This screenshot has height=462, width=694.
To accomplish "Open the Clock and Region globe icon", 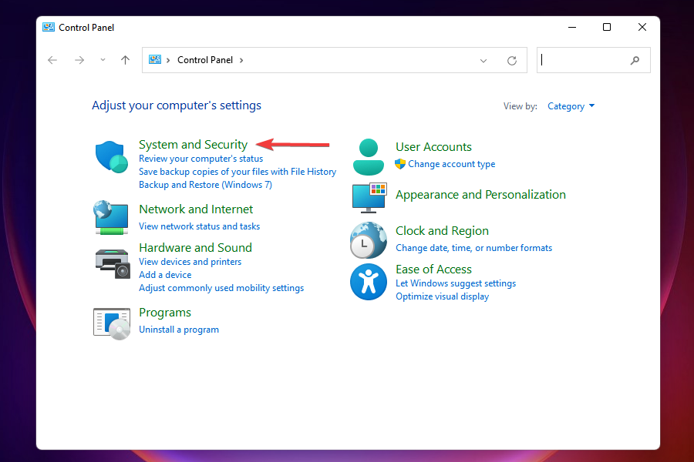I will 369,240.
